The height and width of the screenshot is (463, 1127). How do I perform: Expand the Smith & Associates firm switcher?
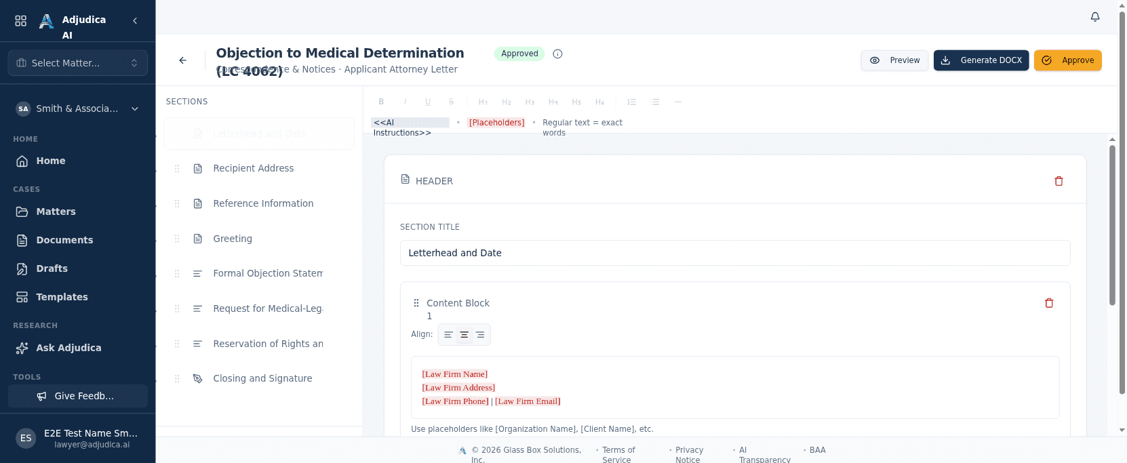coord(78,108)
